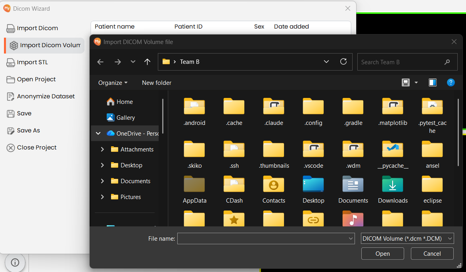The image size is (466, 272).
Task: Select the .config folder
Action: click(313, 112)
